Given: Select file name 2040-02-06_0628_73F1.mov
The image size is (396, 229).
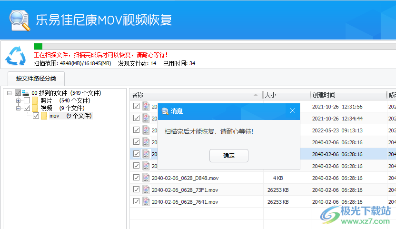Looking at the screenshot, I should pyautogui.click(x=185, y=190).
